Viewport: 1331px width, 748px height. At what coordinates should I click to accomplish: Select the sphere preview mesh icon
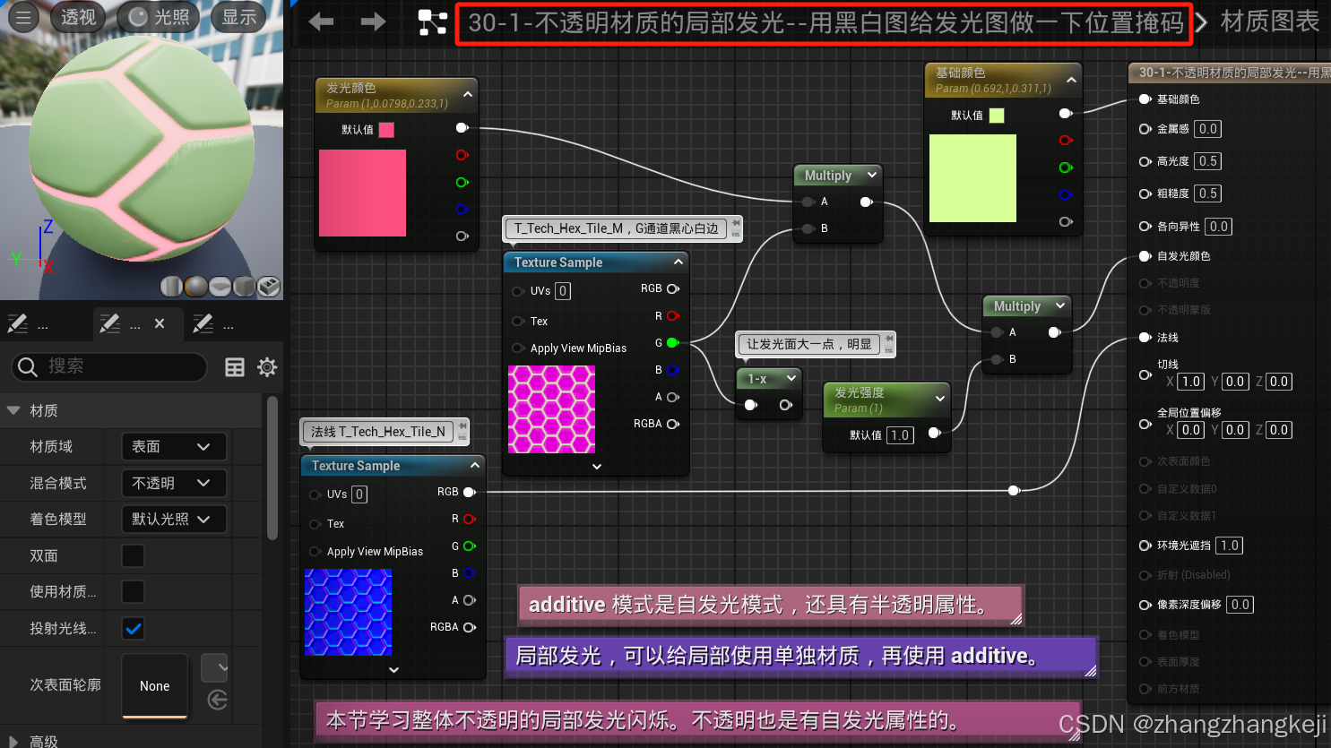click(x=194, y=287)
